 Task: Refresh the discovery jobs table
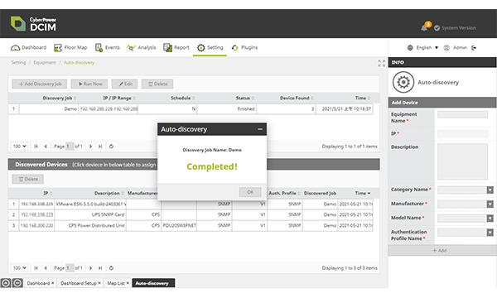[111, 147]
